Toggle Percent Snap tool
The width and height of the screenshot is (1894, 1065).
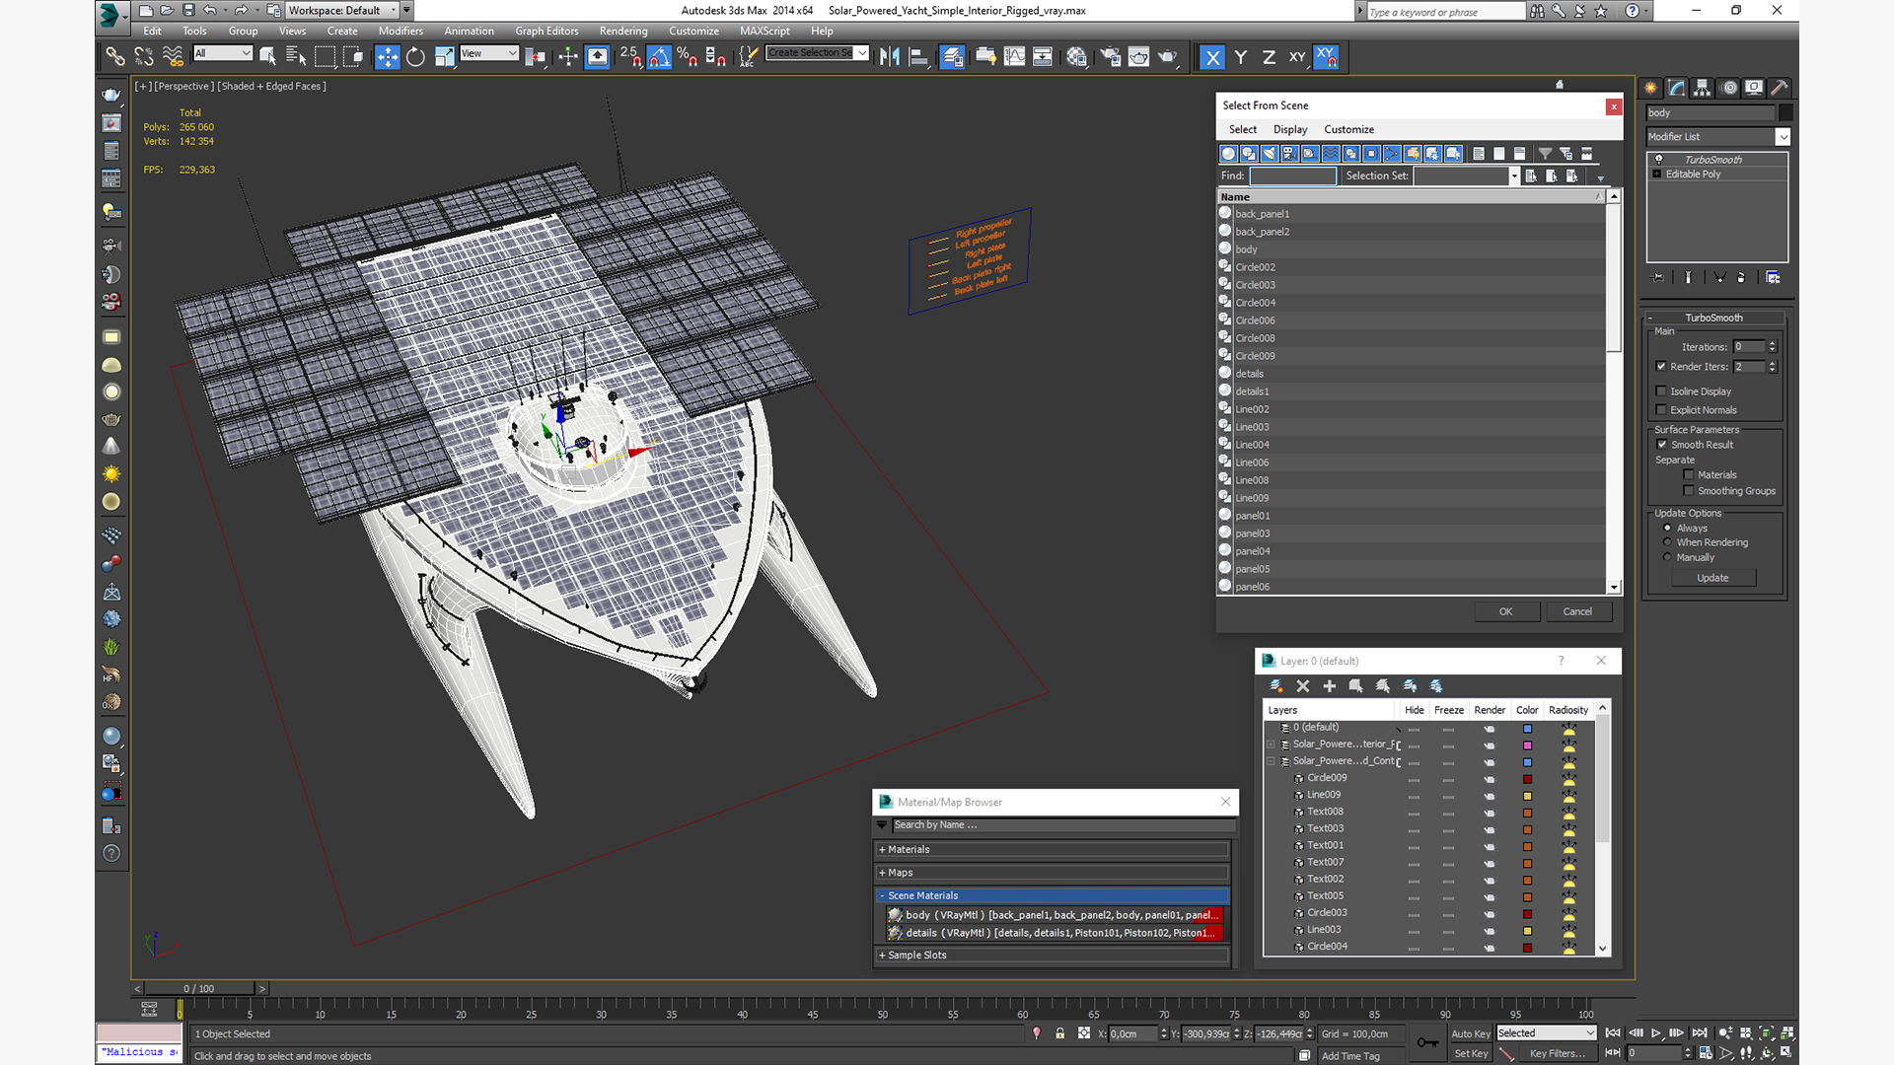pos(688,57)
